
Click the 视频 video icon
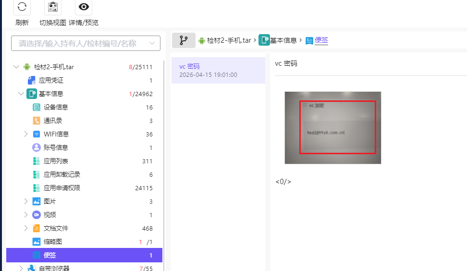click(37, 215)
